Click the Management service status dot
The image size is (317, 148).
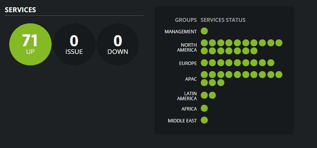click(x=204, y=31)
